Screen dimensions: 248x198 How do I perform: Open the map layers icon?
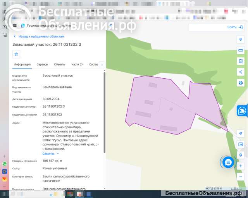[241, 40]
